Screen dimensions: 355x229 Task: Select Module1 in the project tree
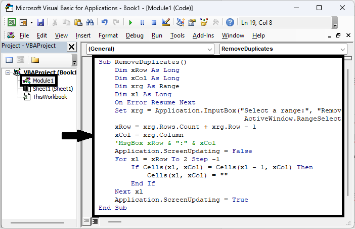pyautogui.click(x=43, y=81)
